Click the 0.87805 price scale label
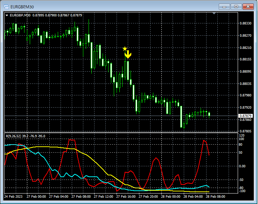 245,131
